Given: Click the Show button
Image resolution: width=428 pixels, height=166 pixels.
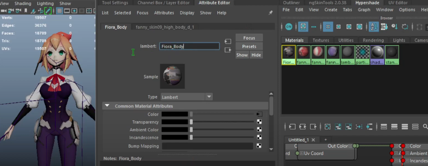Looking at the screenshot, I should [242, 55].
